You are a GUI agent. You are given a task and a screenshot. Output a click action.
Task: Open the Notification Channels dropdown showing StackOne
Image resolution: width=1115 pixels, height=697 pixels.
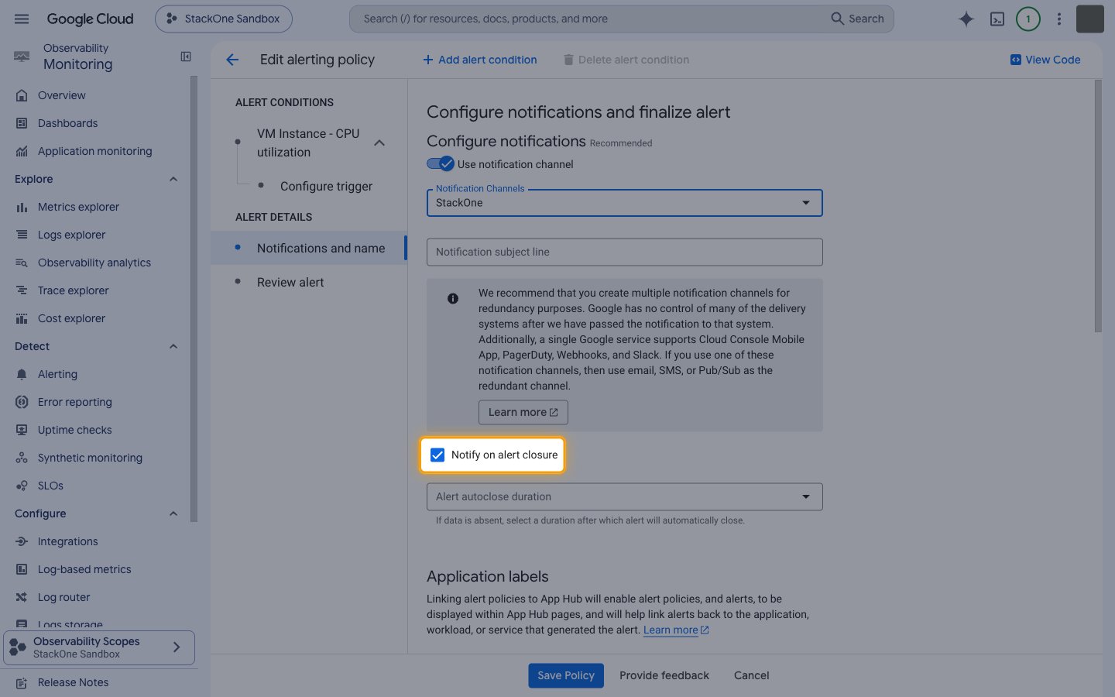click(x=624, y=203)
